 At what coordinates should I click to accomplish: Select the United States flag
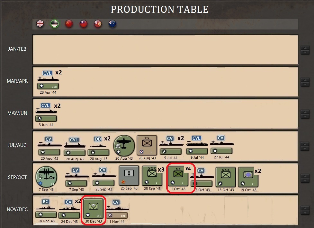54,24
